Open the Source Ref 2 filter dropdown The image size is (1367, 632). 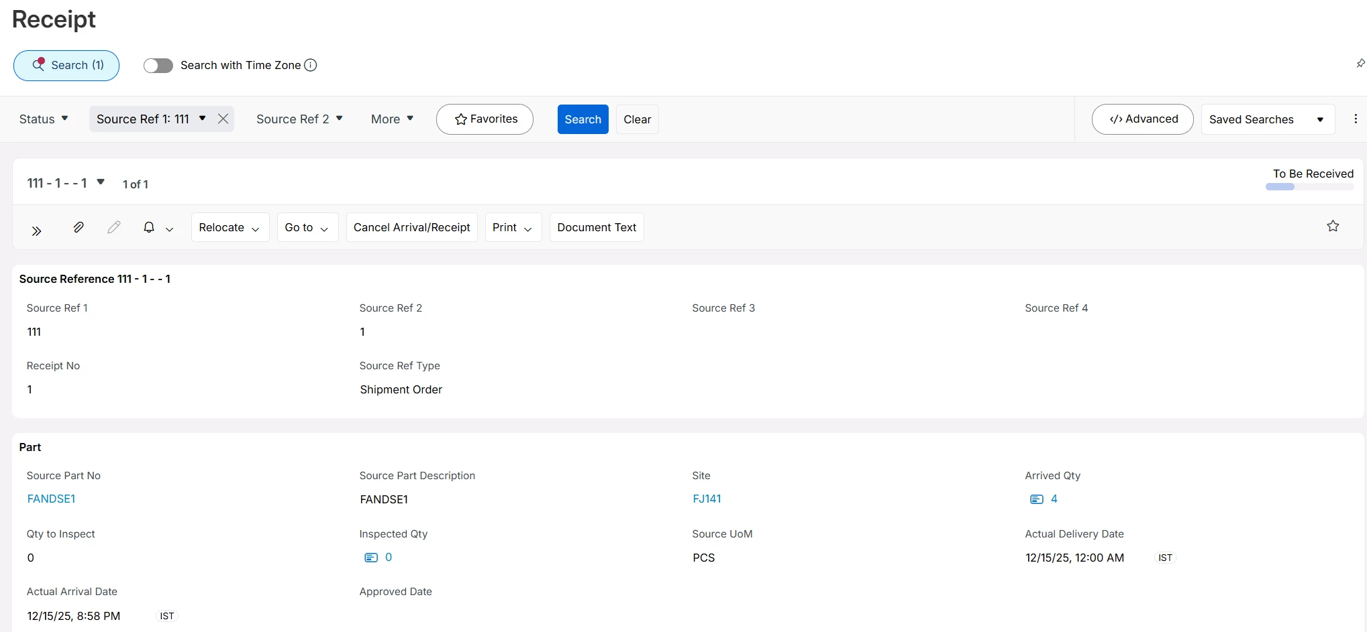pyautogui.click(x=299, y=119)
